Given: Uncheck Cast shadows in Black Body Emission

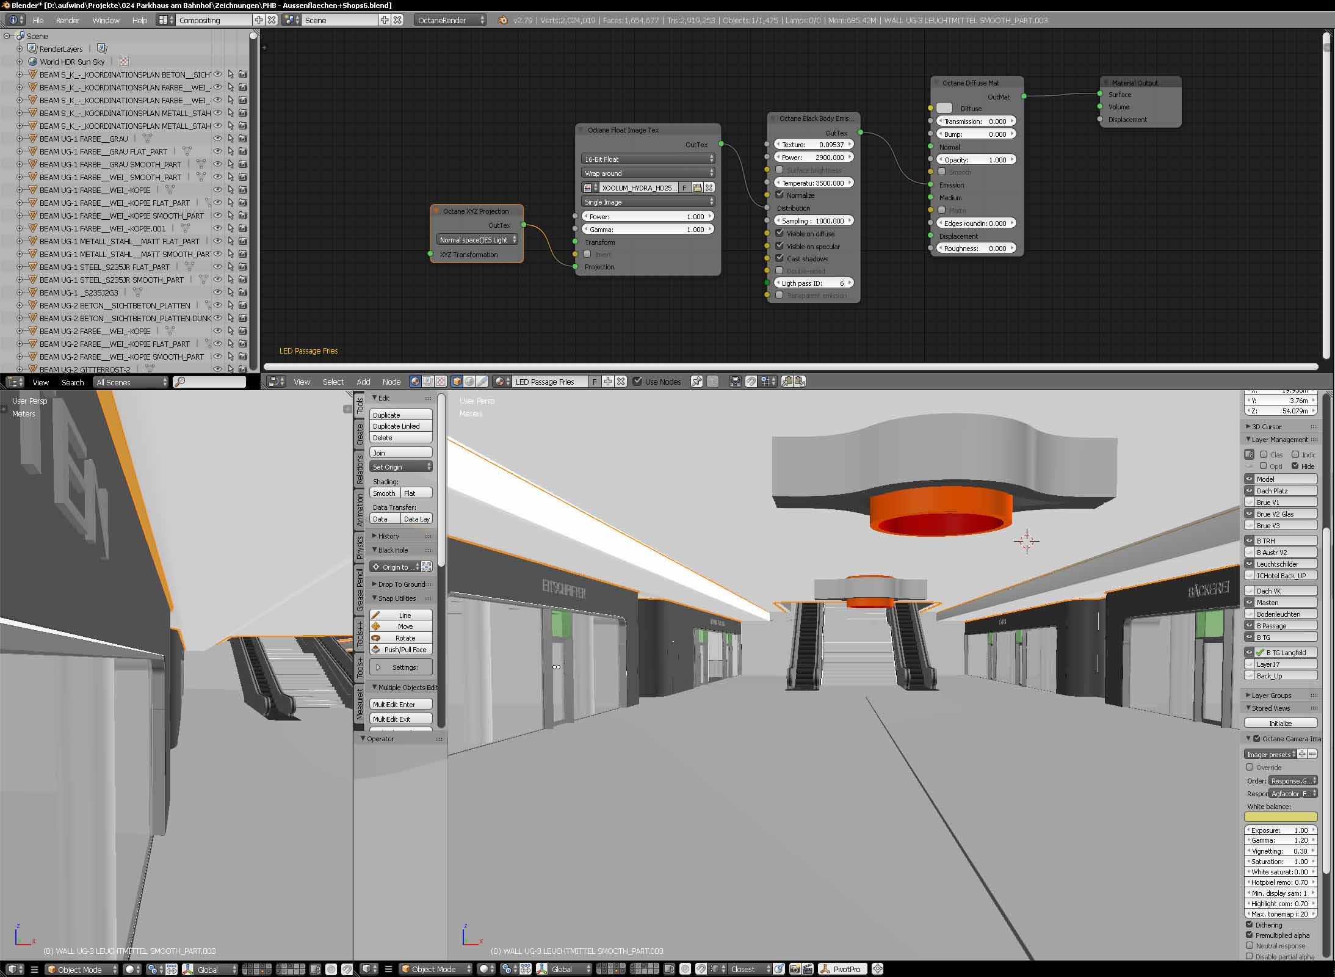Looking at the screenshot, I should click(780, 258).
